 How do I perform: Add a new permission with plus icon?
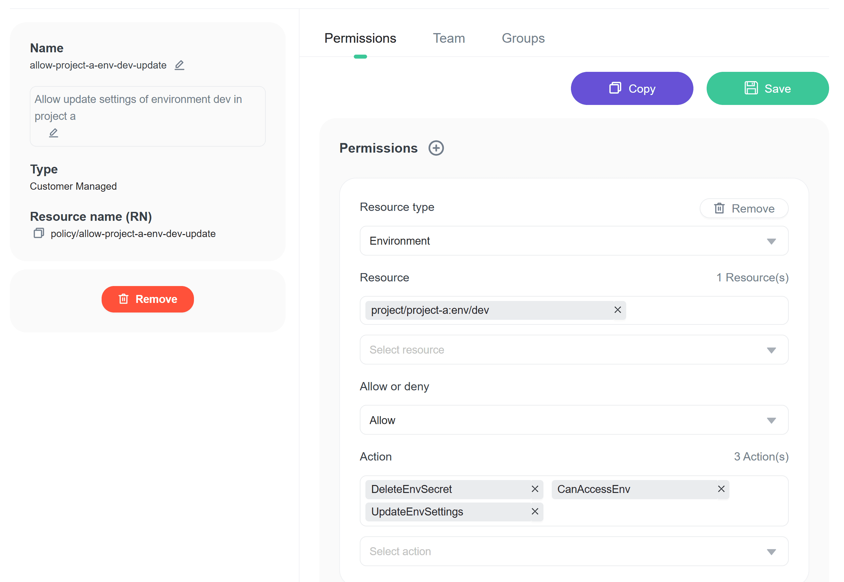tap(436, 148)
